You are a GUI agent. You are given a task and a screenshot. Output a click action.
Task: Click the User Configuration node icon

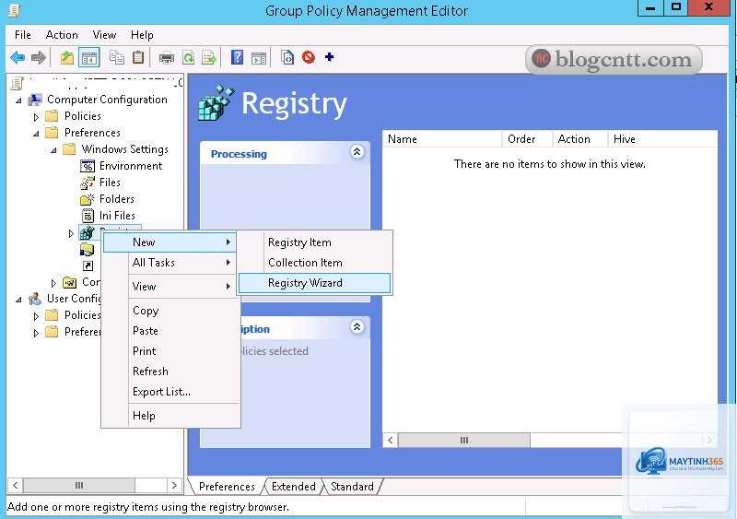point(35,299)
